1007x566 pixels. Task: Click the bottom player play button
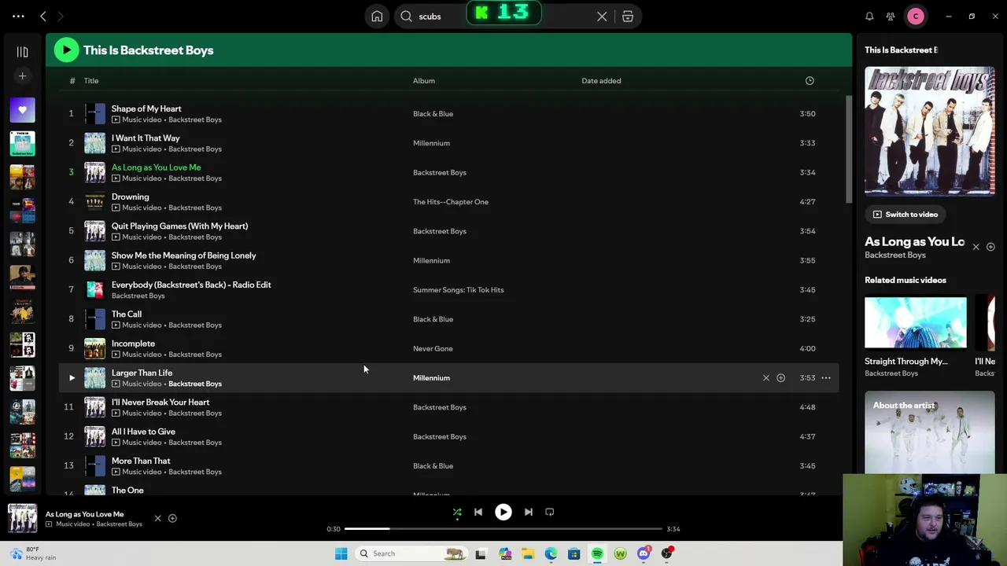click(503, 513)
